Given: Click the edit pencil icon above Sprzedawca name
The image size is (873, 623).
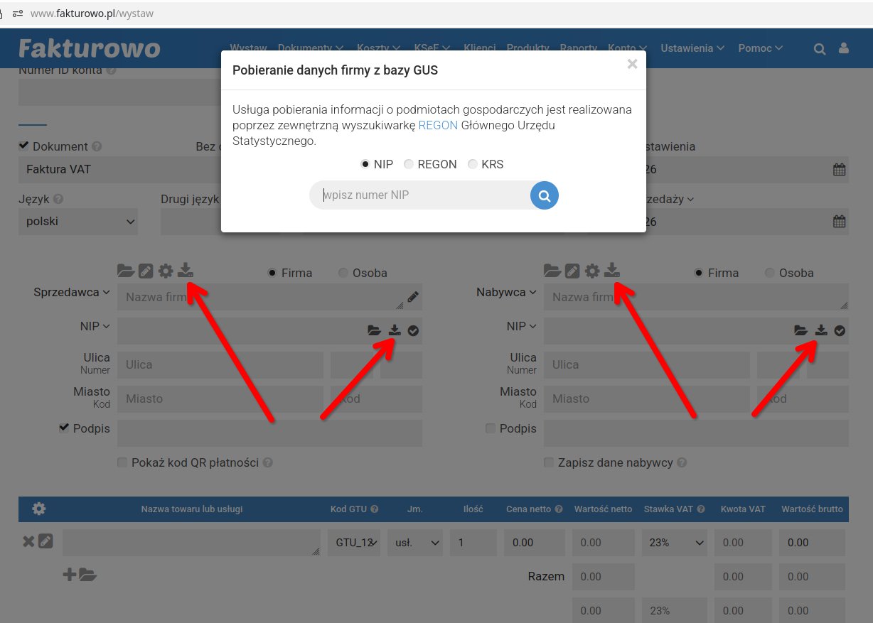Looking at the screenshot, I should [146, 271].
